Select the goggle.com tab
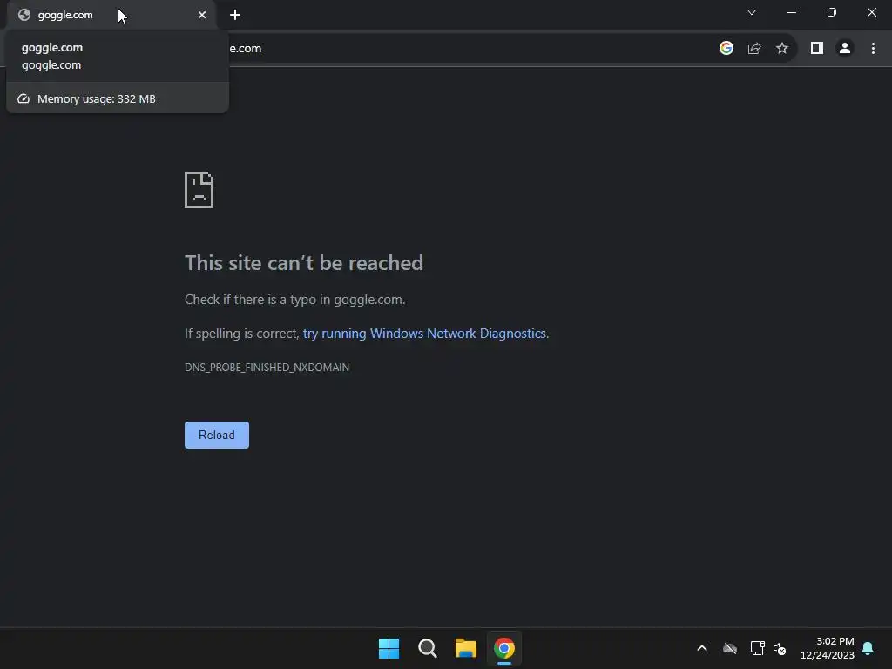Screen dimensions: 892x669 point(111,15)
